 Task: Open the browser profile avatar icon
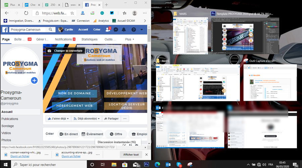(x=135, y=13)
